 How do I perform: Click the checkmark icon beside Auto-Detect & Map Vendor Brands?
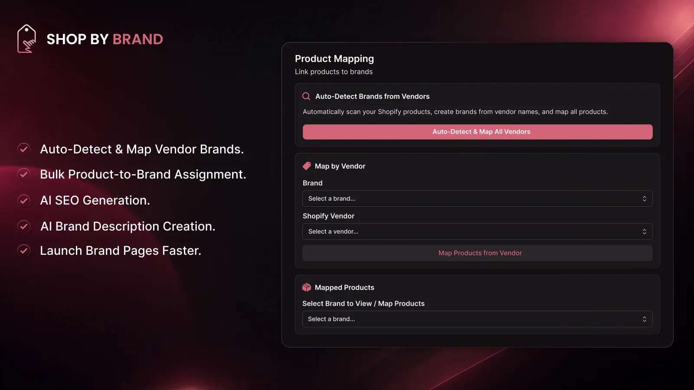point(24,149)
